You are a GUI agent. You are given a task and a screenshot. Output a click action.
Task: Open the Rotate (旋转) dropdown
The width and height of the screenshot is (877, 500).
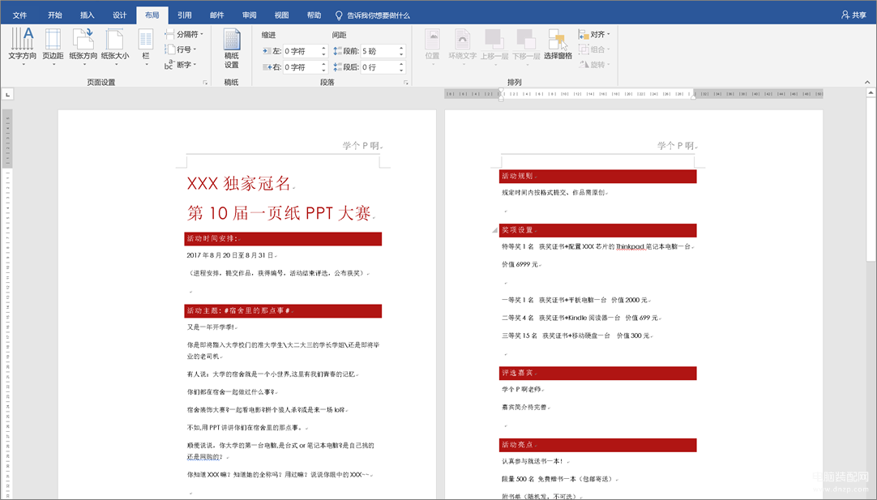click(x=594, y=64)
